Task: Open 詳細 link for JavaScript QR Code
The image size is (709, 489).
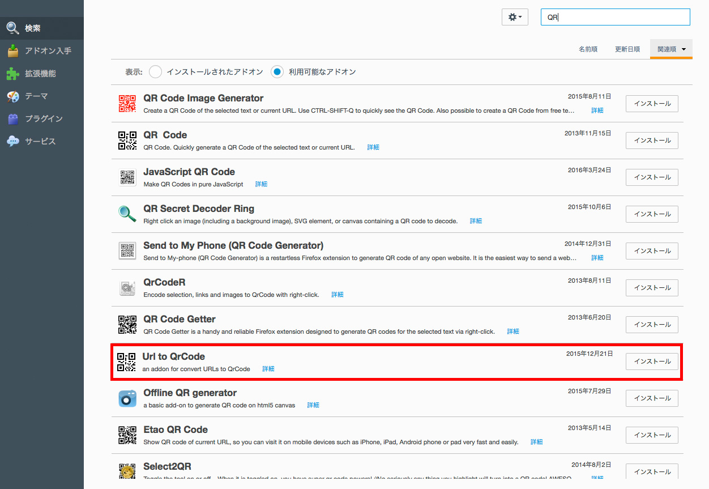Action: tap(261, 184)
